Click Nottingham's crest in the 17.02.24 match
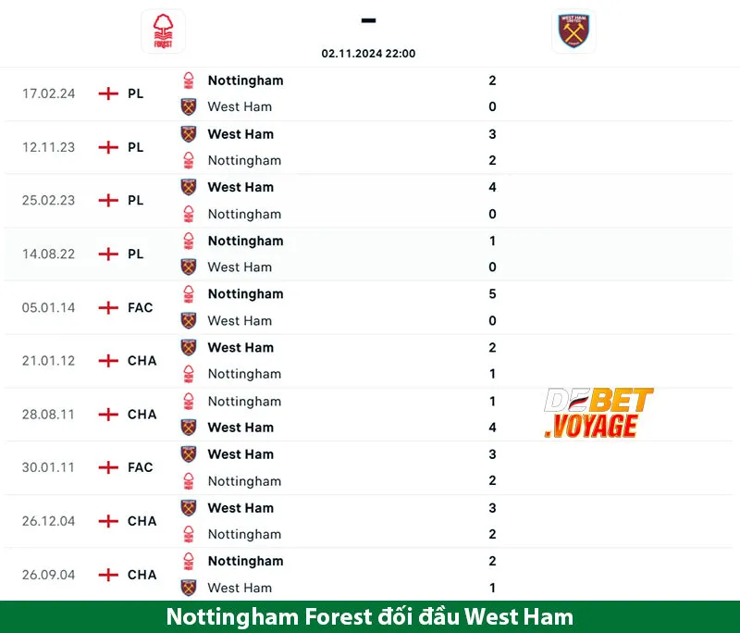This screenshot has width=740, height=633. coord(189,81)
